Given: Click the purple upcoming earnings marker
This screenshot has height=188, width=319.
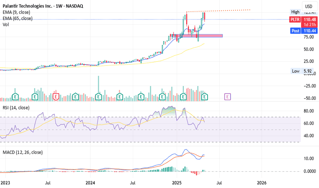Looking at the screenshot, I should [228, 97].
